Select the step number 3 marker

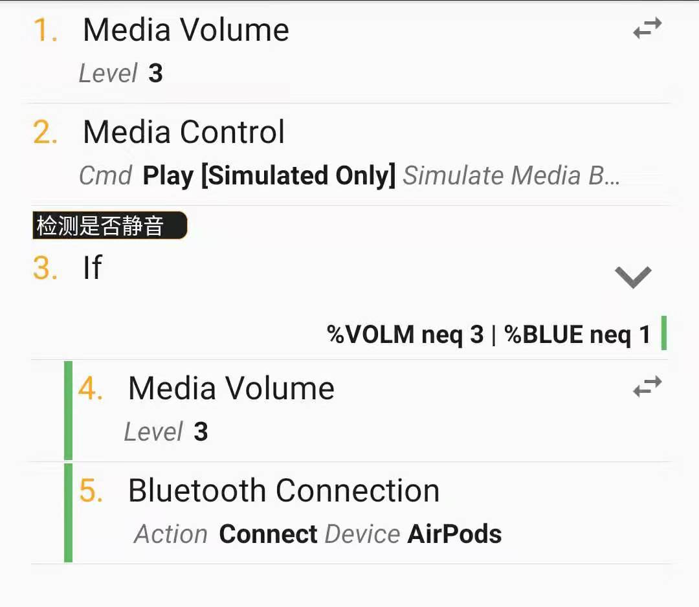pos(45,268)
